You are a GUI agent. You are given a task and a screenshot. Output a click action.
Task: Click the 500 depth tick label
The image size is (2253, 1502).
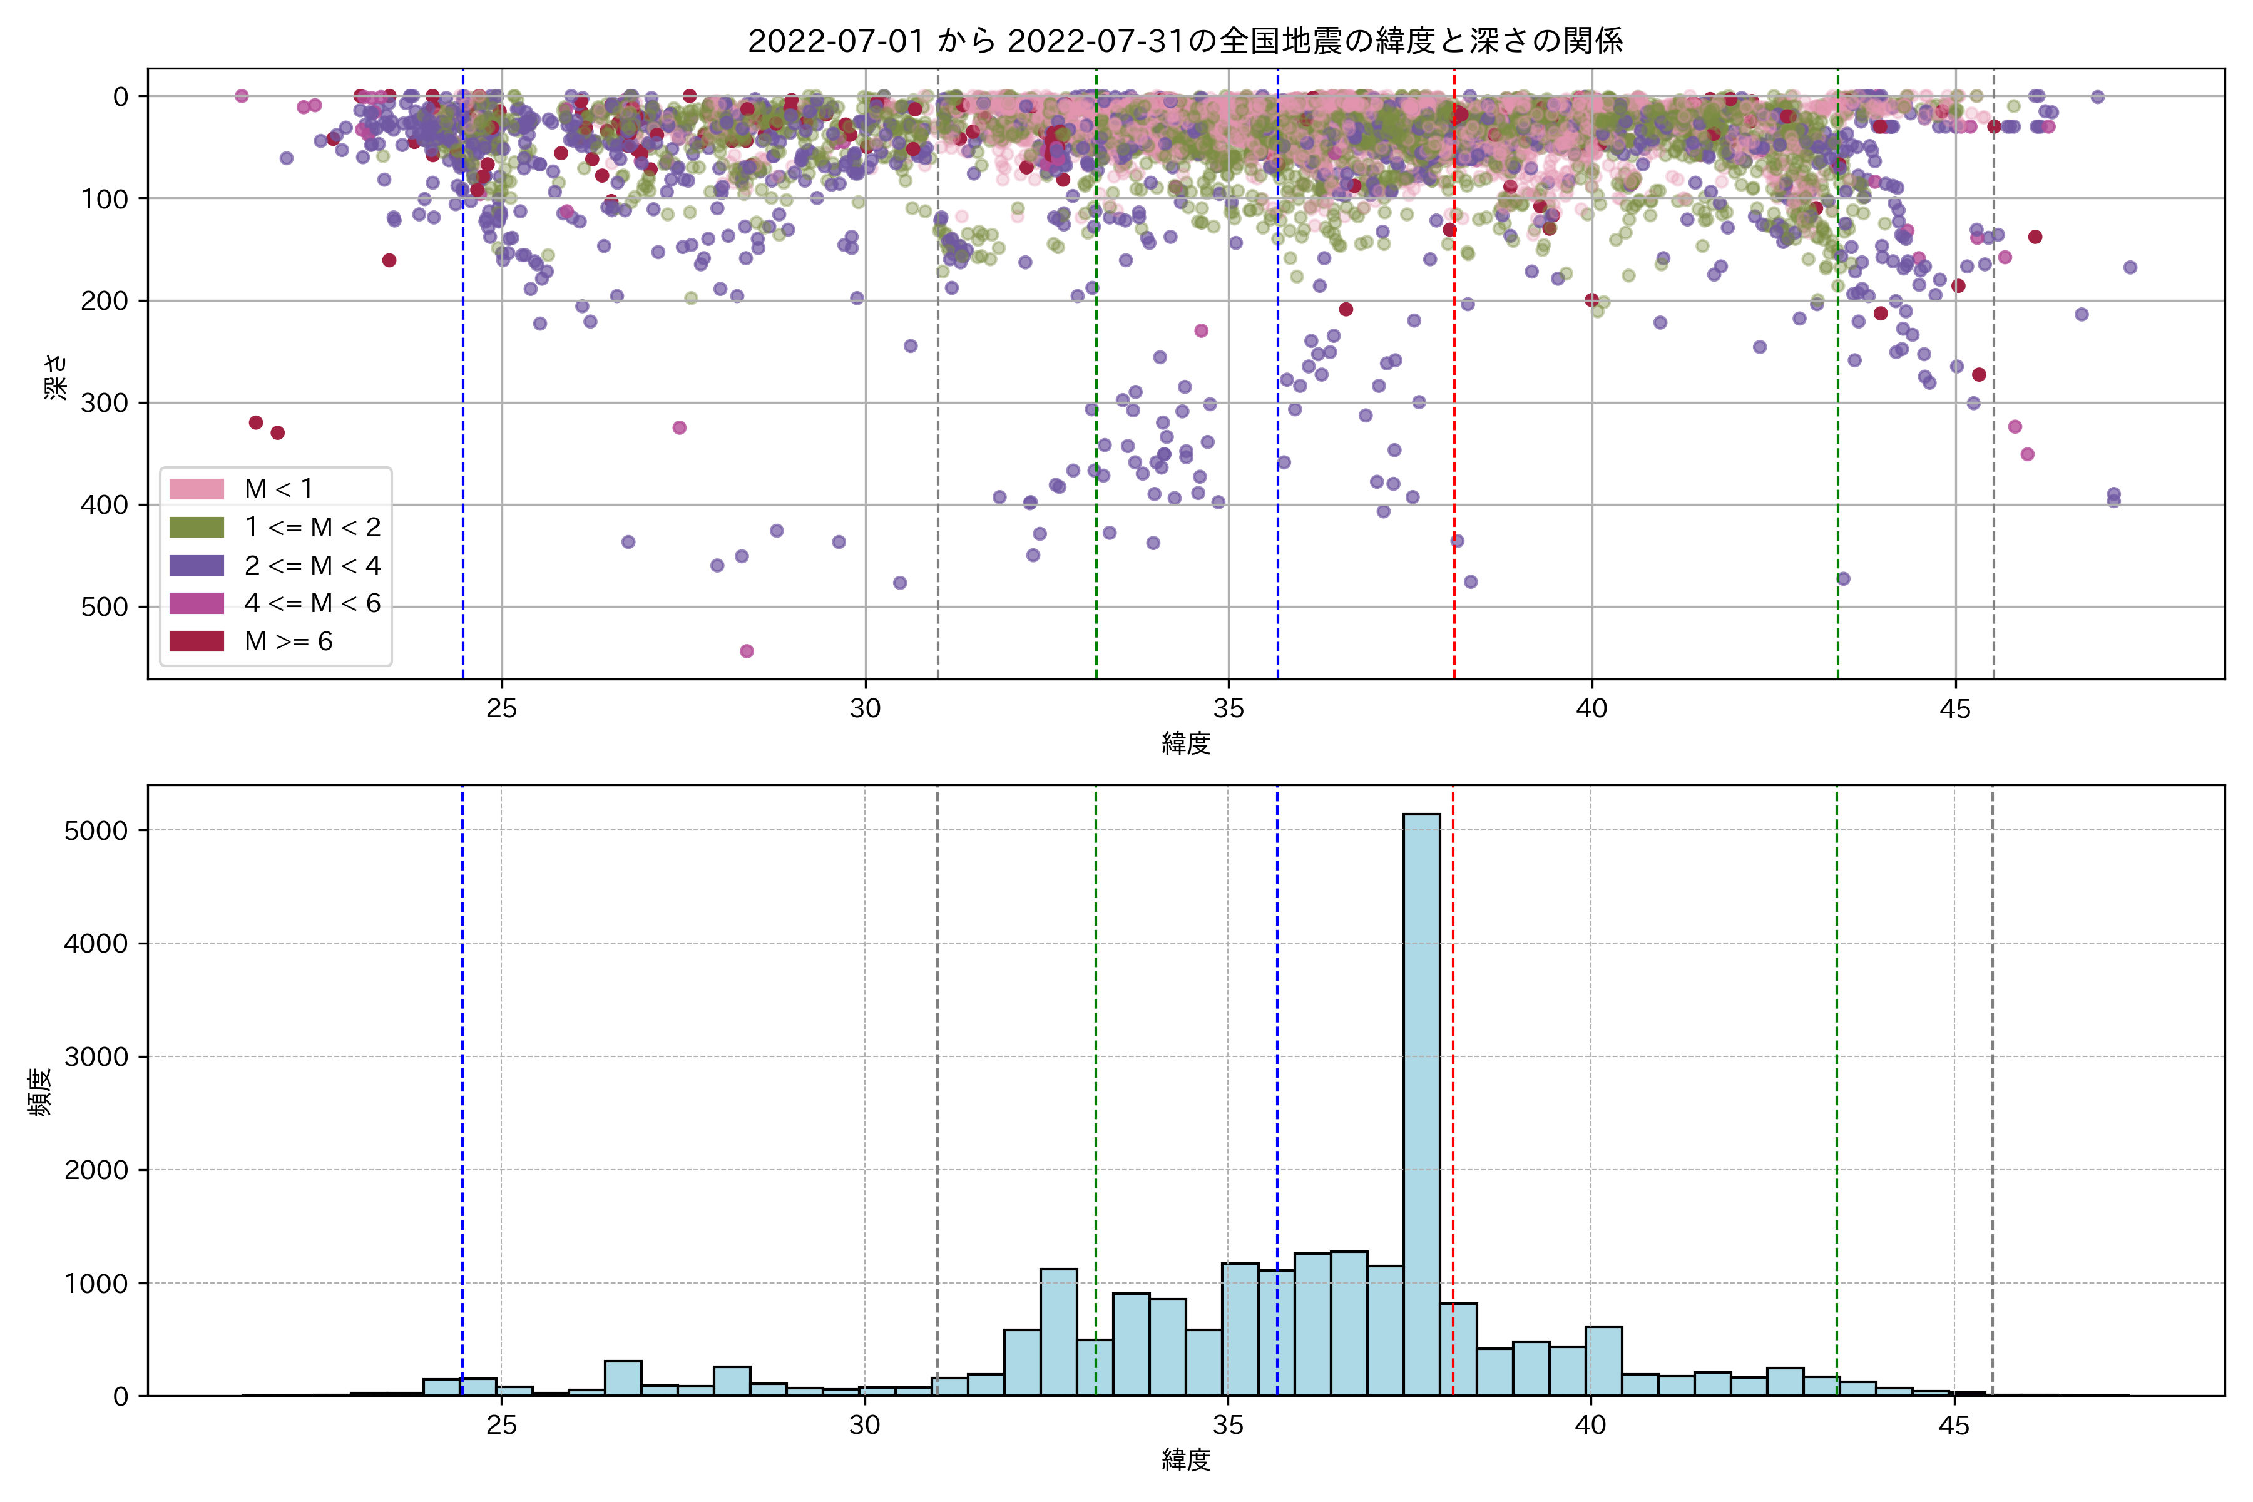(105, 606)
